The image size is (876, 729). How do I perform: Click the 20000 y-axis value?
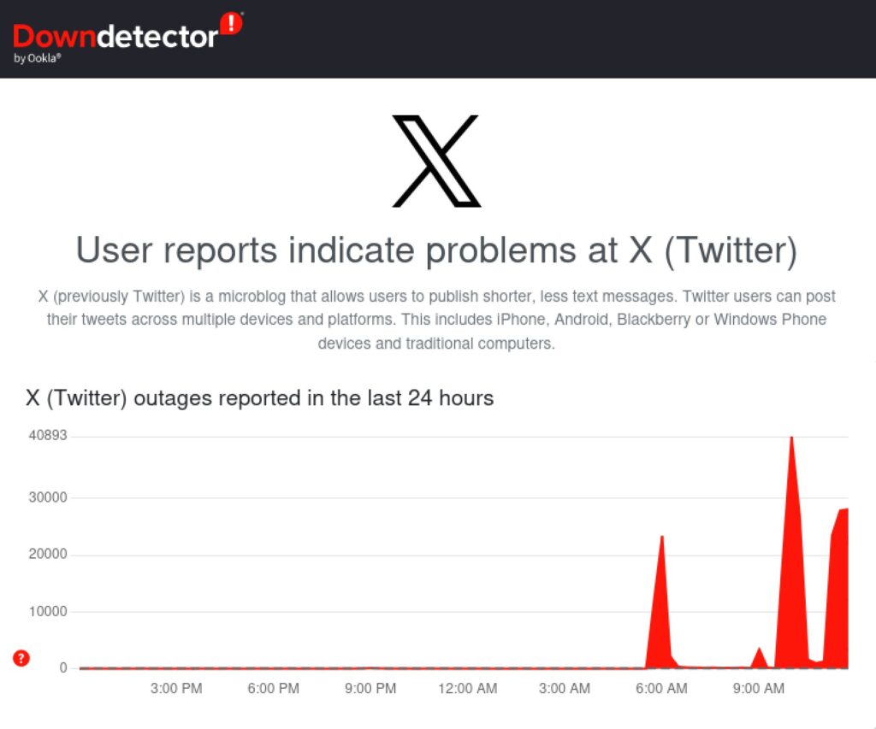tap(48, 554)
